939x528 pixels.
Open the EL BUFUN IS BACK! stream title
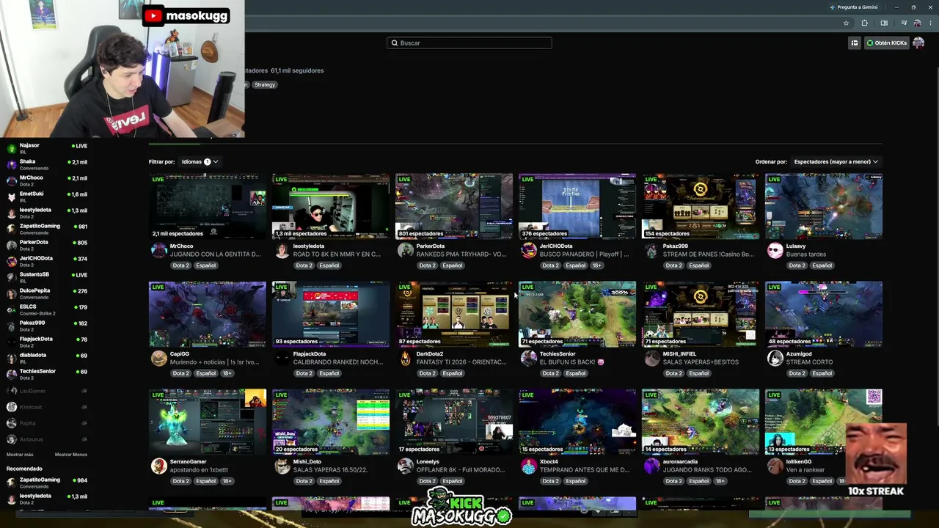point(572,362)
